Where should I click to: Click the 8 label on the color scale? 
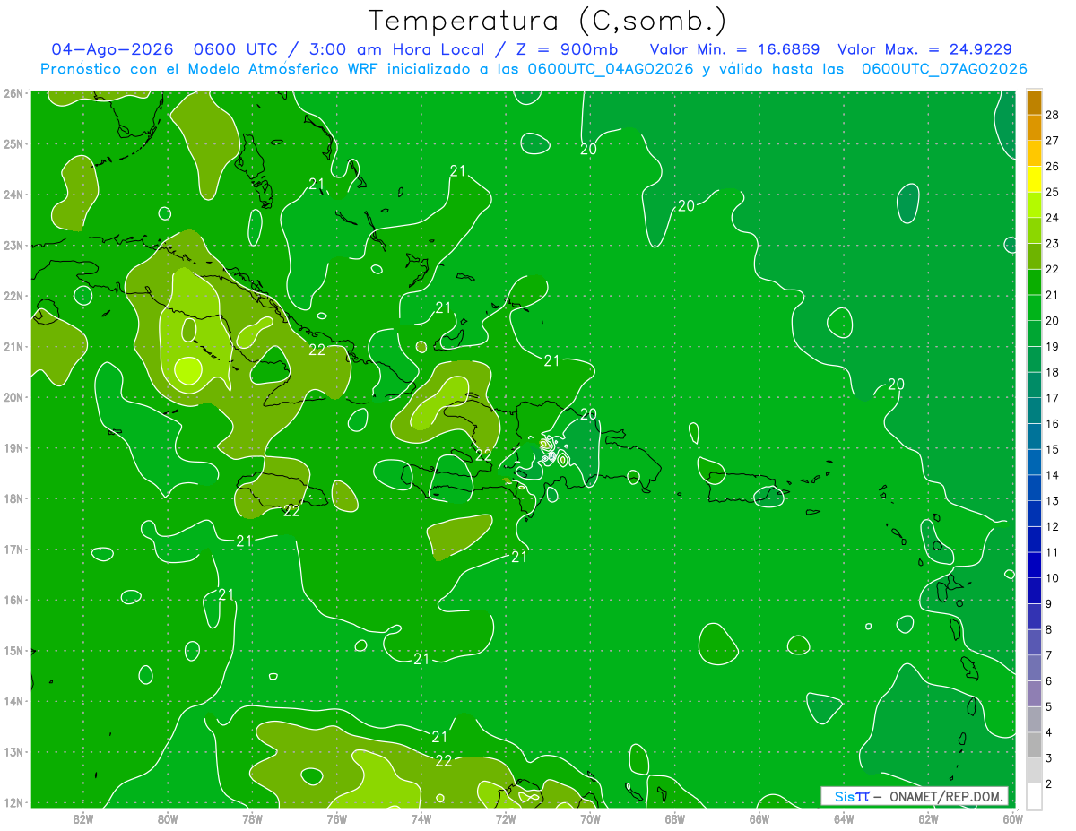1049,629
